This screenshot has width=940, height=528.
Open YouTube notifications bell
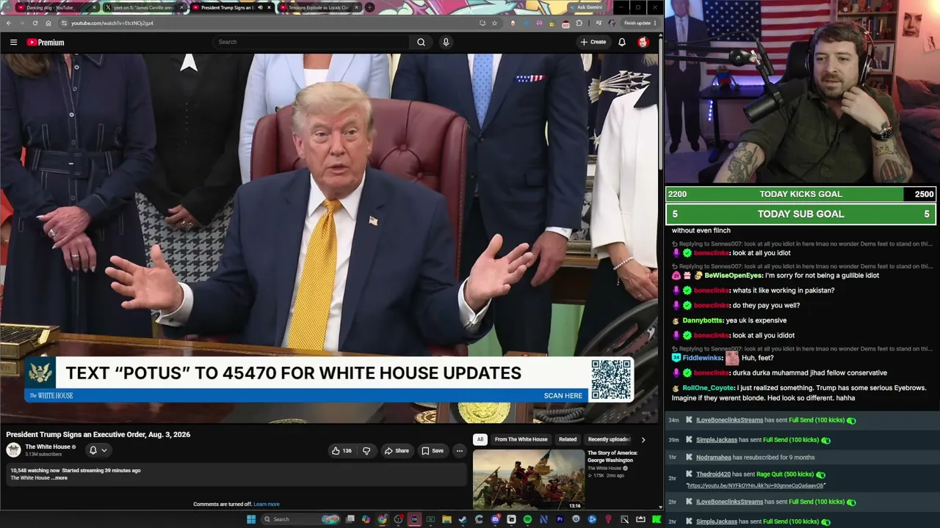pos(622,42)
